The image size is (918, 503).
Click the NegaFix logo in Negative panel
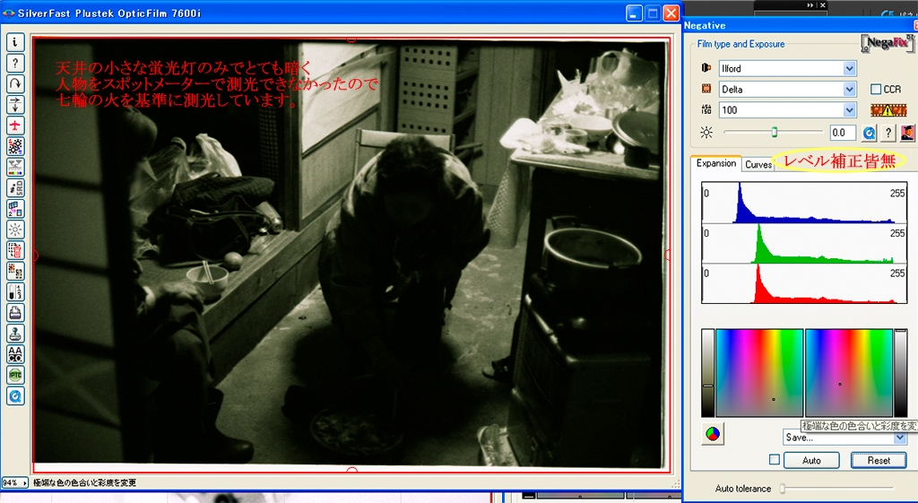coord(888,43)
